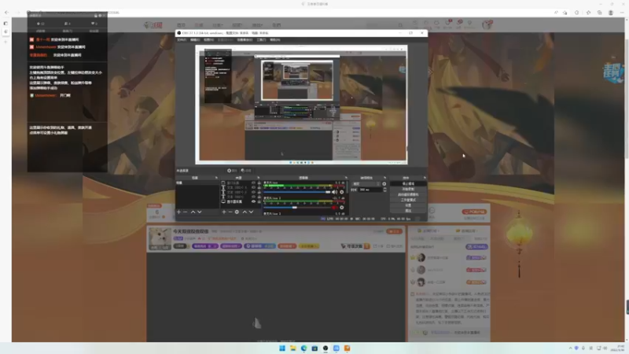The image size is (629, 354).
Task: Open source properties gear in OBS Sources panel
Action: coord(237,212)
